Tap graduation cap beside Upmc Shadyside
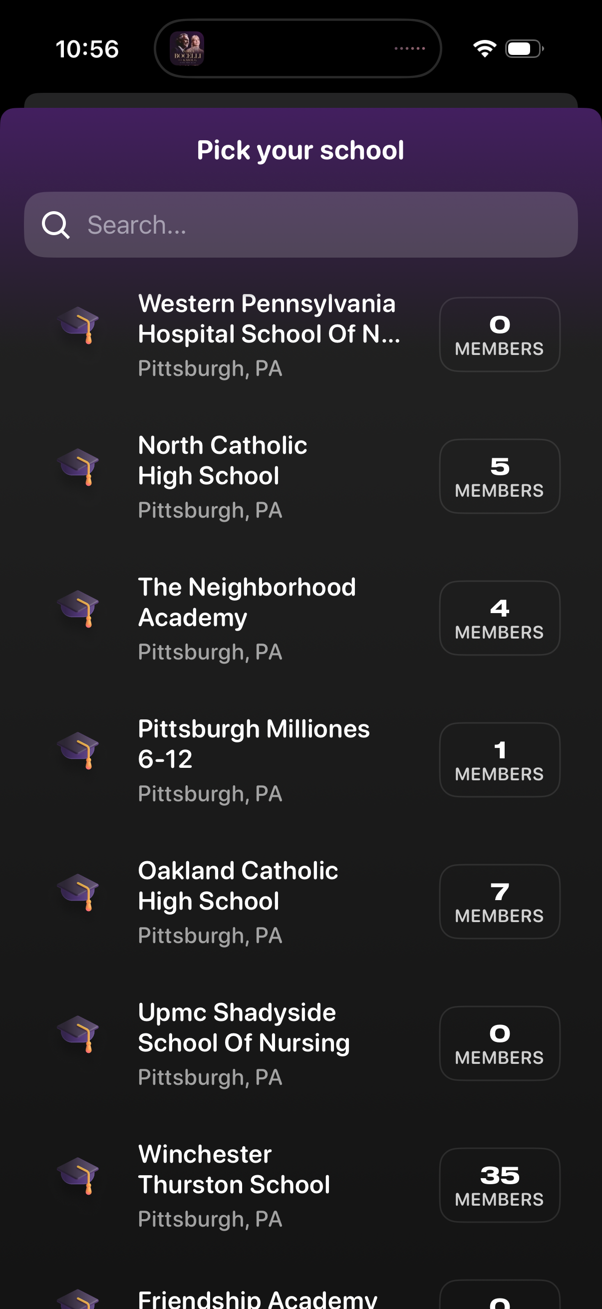The height and width of the screenshot is (1309, 602). pos(79,1033)
